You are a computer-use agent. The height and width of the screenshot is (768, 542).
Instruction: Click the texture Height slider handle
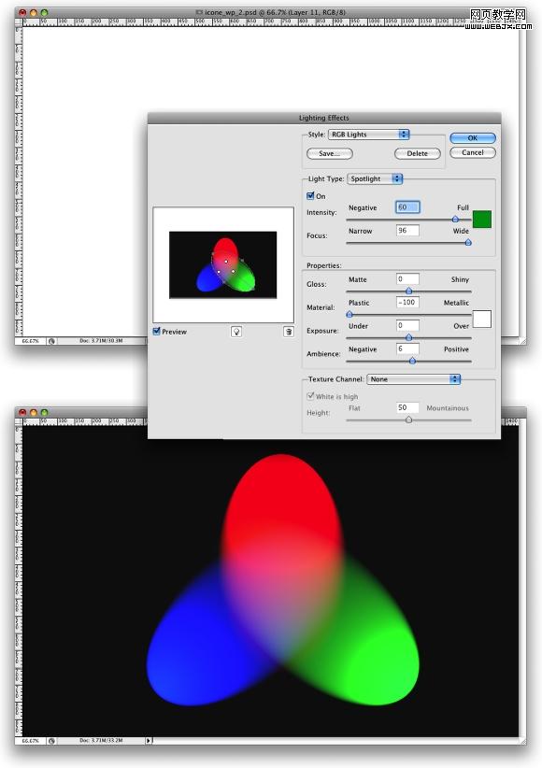(408, 420)
